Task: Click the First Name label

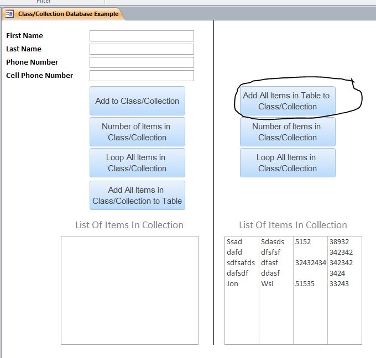Action: (x=24, y=36)
